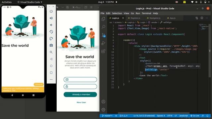The width and height of the screenshot is (212, 119).
Task: Open the File menu in VS Code
Action: 102,13
